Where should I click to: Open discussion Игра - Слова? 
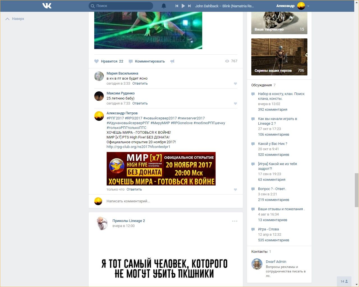[x=268, y=229]
